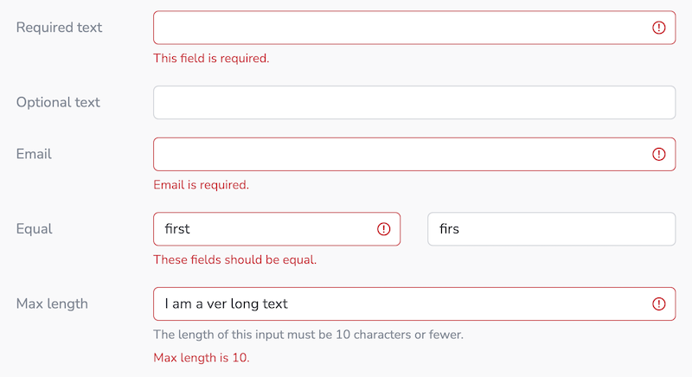The height and width of the screenshot is (377, 692).
Task: Click the 'Max length' label
Action: [52, 304]
